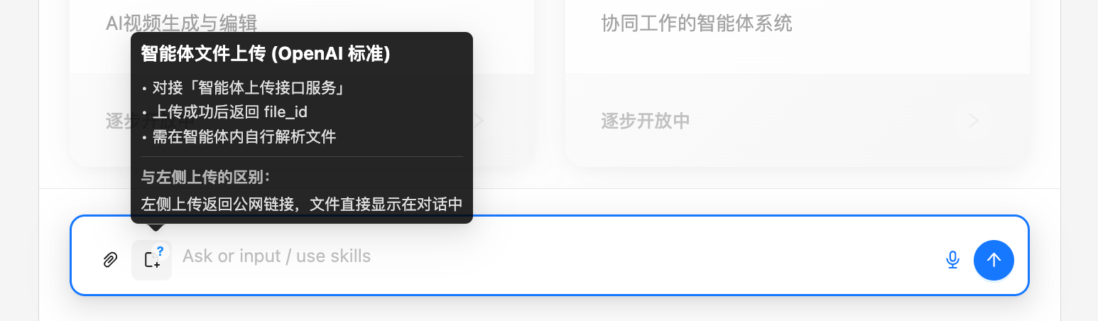The width and height of the screenshot is (1098, 321).
Task: Click tooltip line 需在智能体内自行解析文件
Action: (239, 136)
